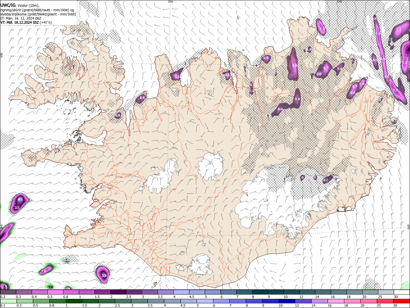Pick the 4 lavender swatch in the upper legend row

coord(181,292)
